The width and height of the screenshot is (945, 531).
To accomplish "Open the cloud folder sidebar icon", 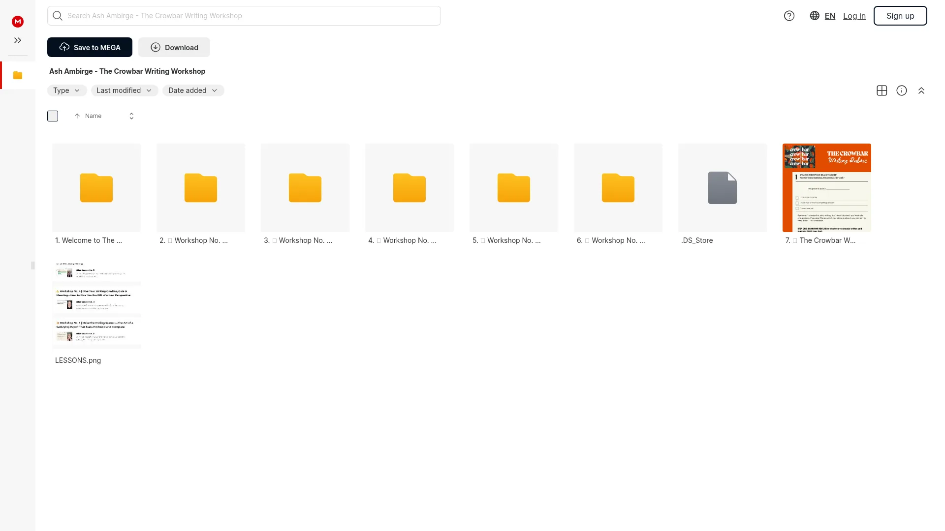I will (18, 75).
